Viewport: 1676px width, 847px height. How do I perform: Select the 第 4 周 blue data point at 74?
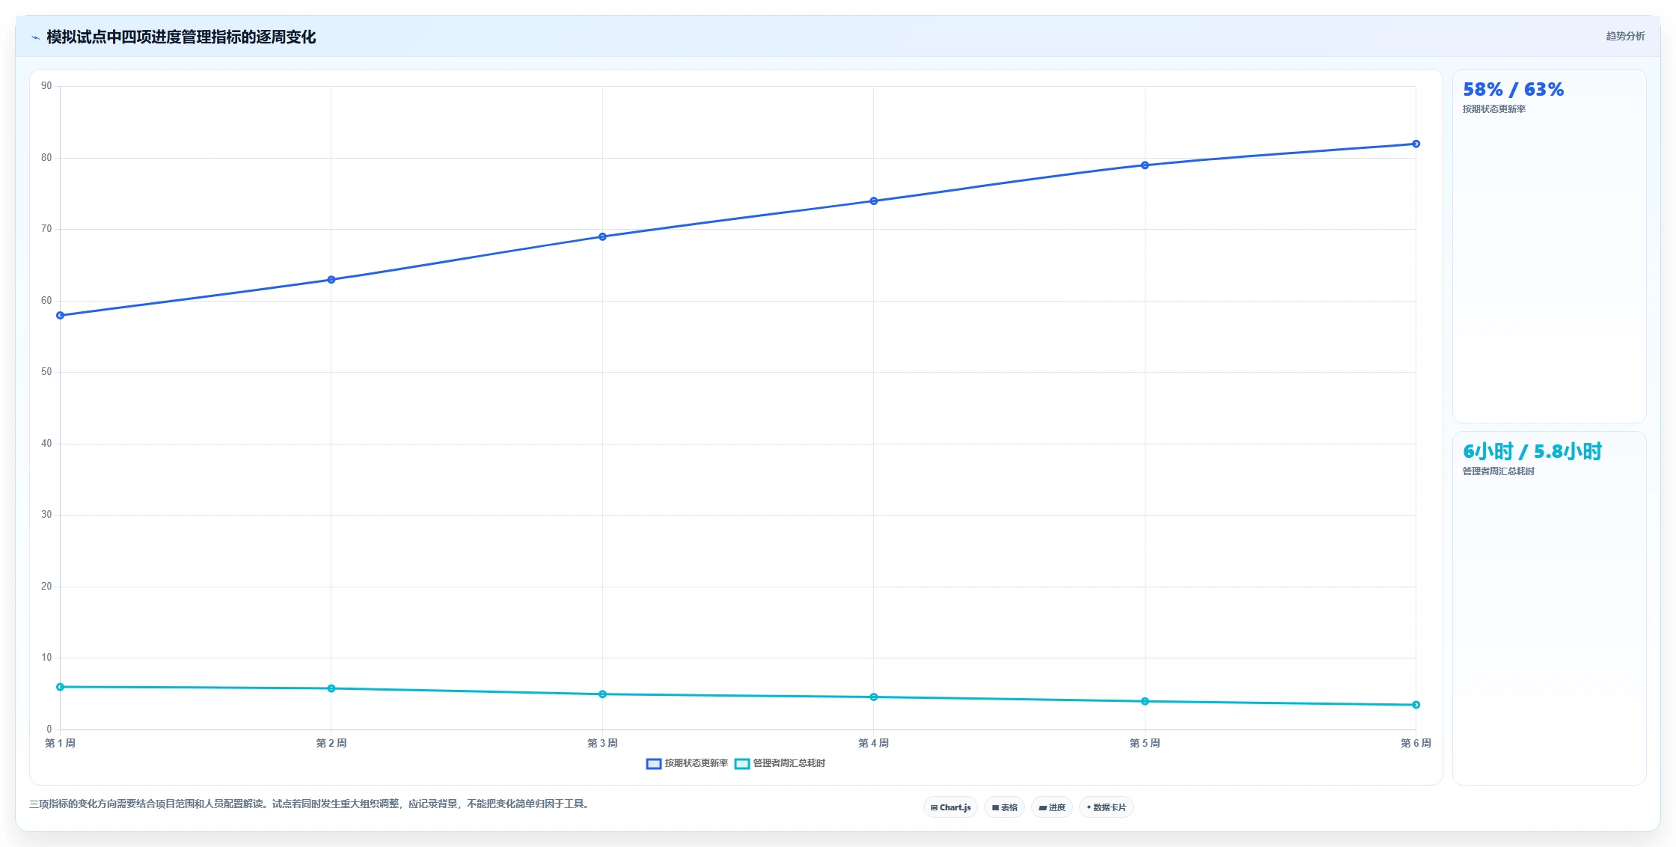click(874, 201)
